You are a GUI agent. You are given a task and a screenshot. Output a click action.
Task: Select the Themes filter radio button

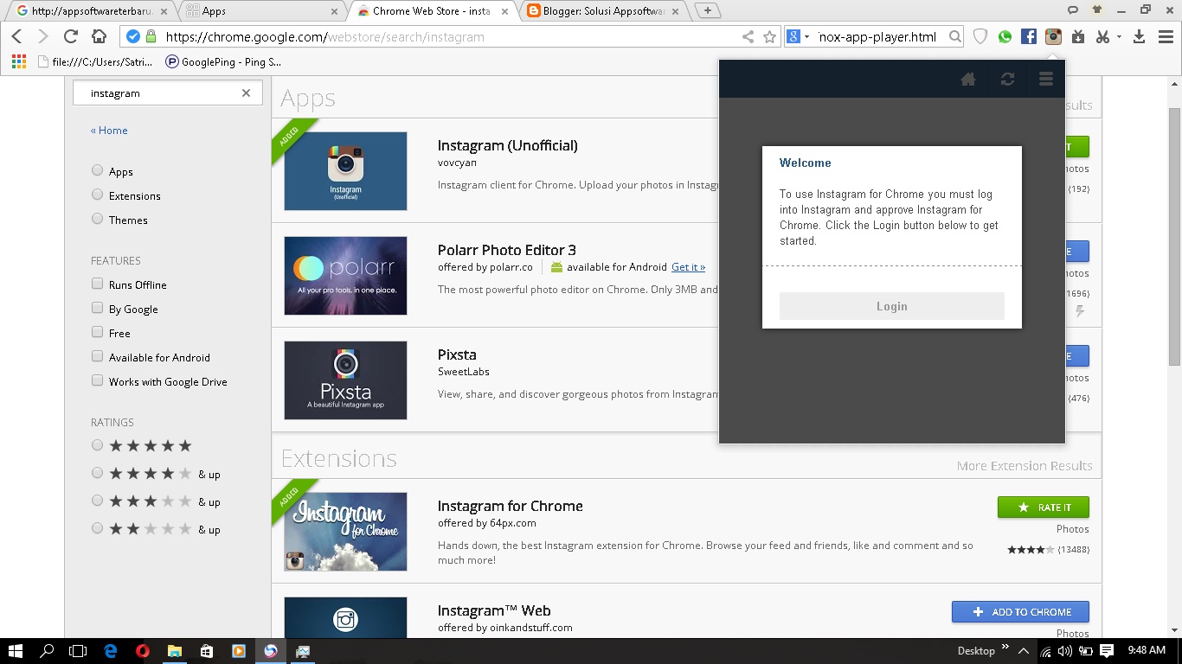[98, 219]
